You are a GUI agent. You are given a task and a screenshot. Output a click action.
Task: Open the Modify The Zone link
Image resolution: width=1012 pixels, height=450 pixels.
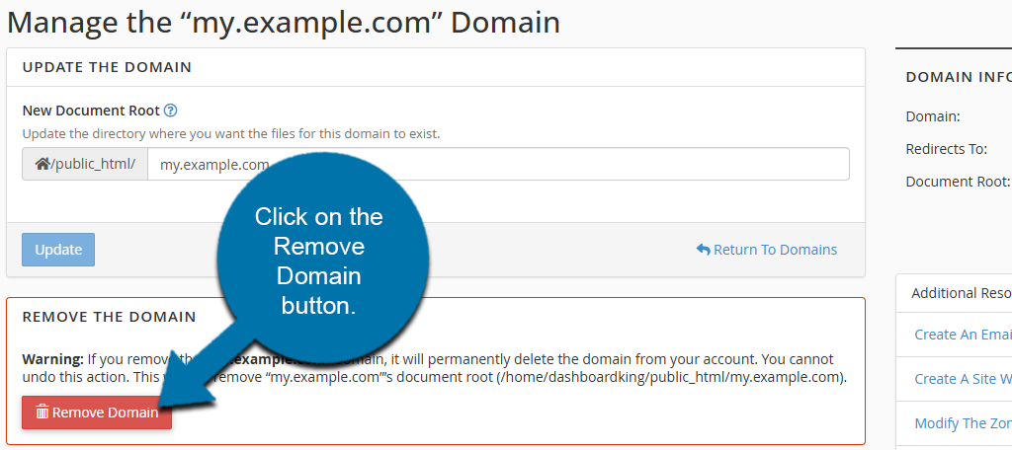click(x=963, y=423)
